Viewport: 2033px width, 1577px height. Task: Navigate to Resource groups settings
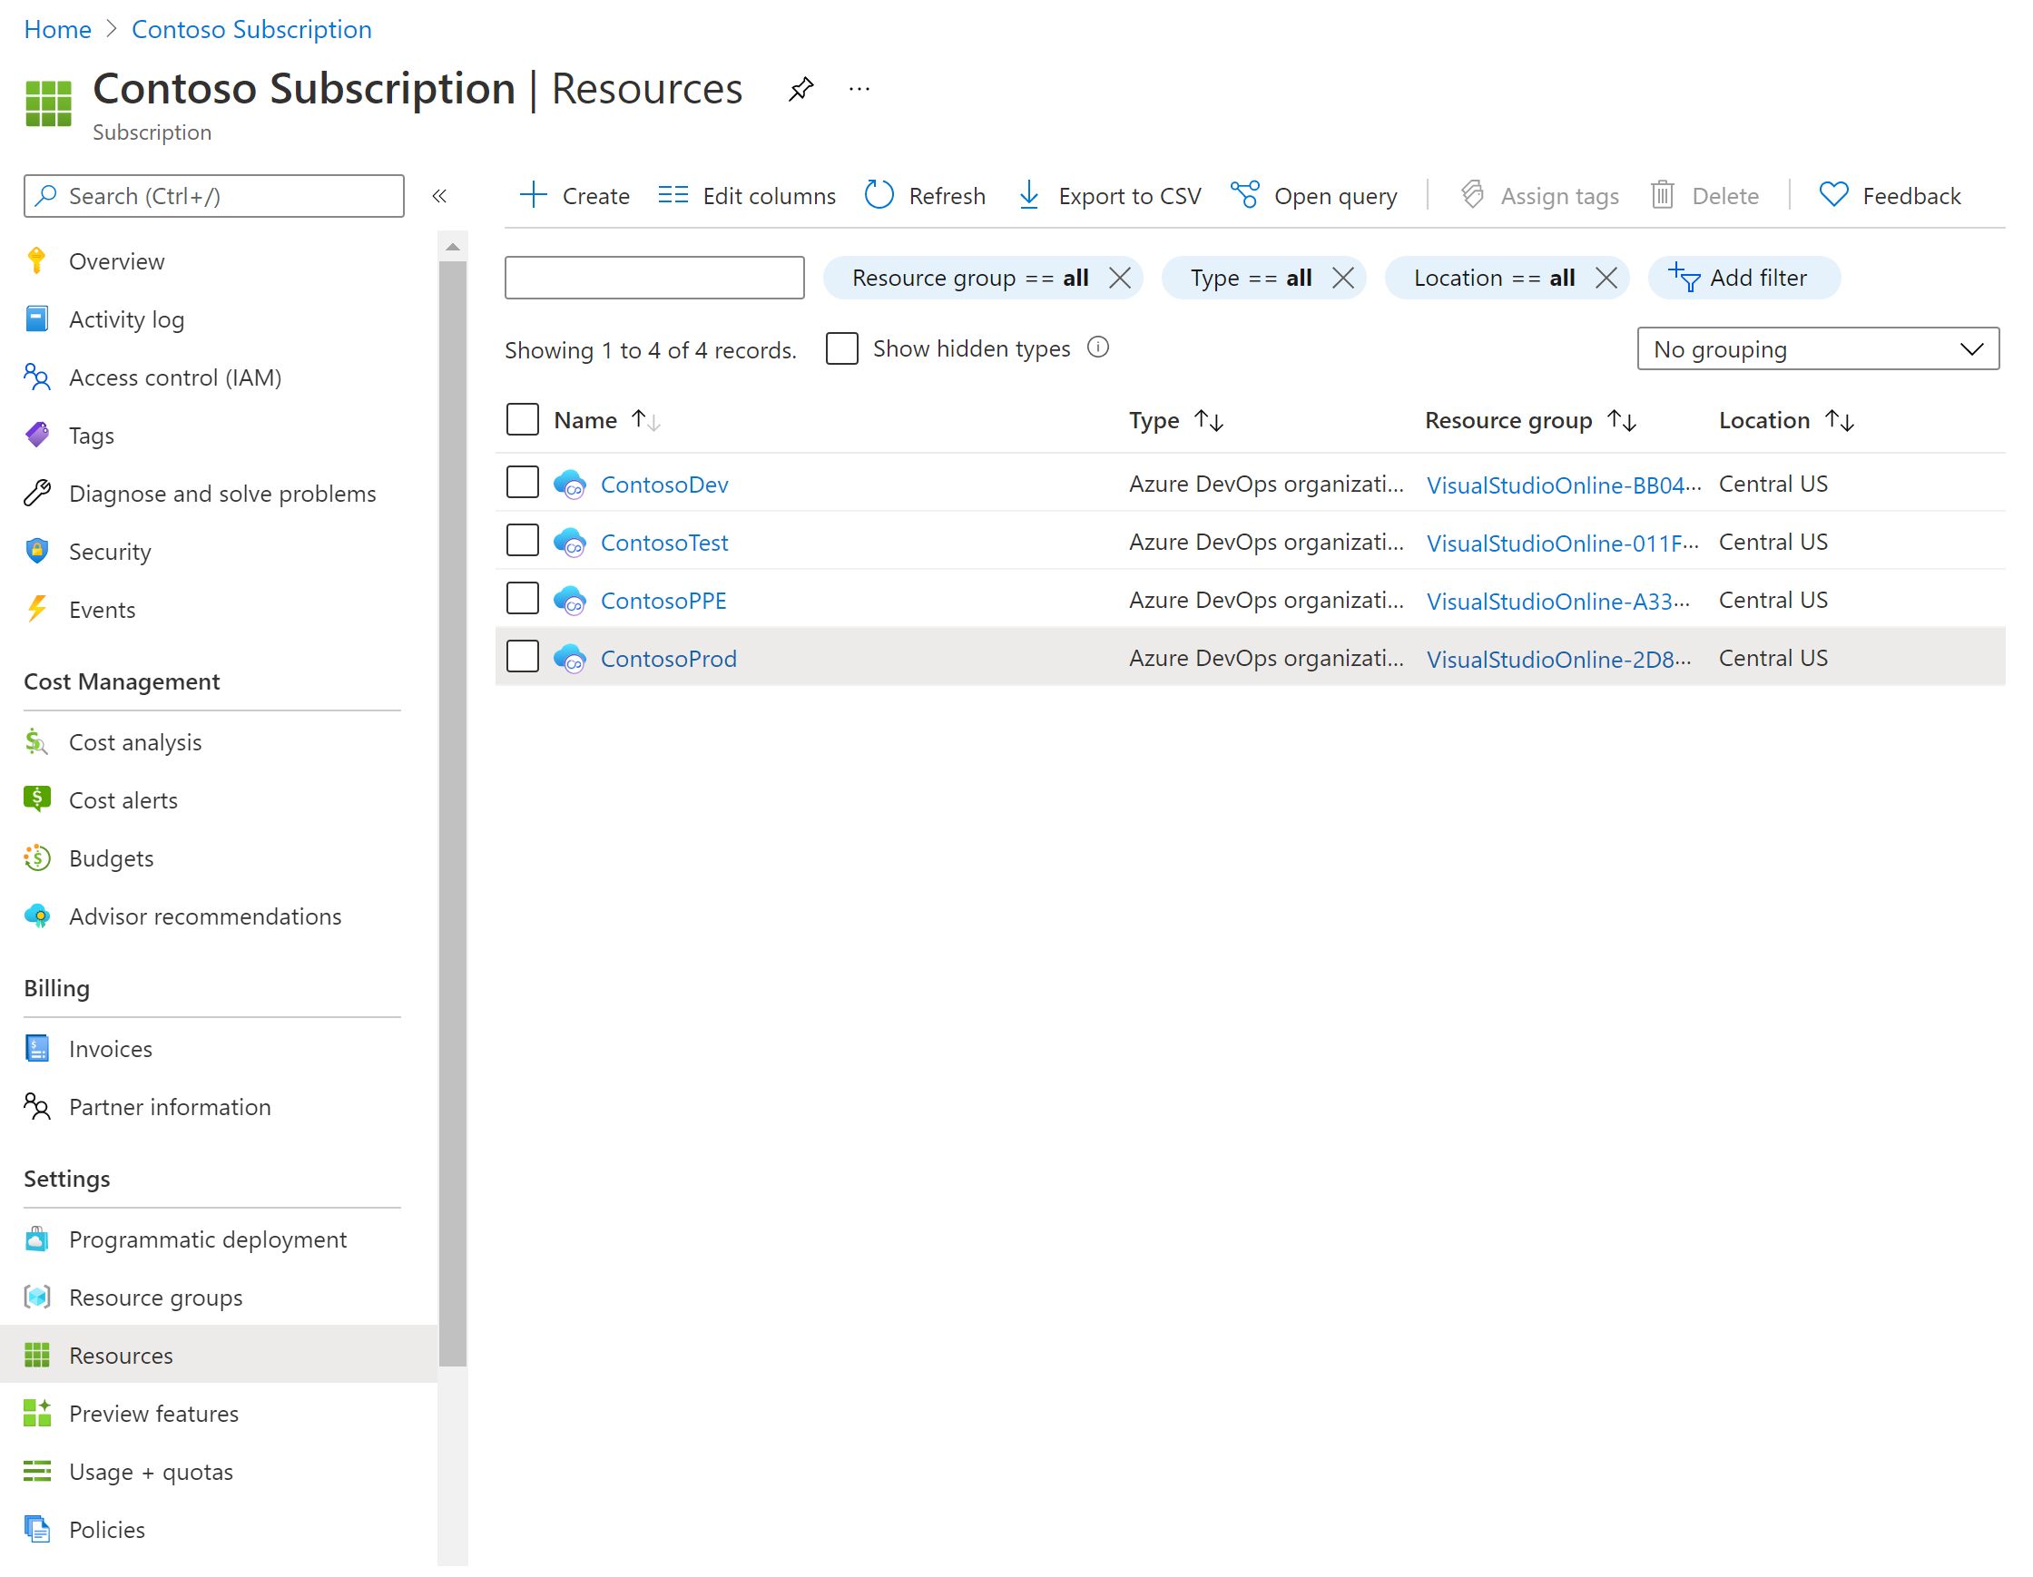(x=157, y=1297)
